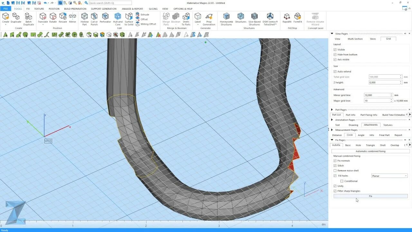The width and height of the screenshot is (412, 232).
Task: Expand the Part Pages panel
Action: tap(332, 110)
